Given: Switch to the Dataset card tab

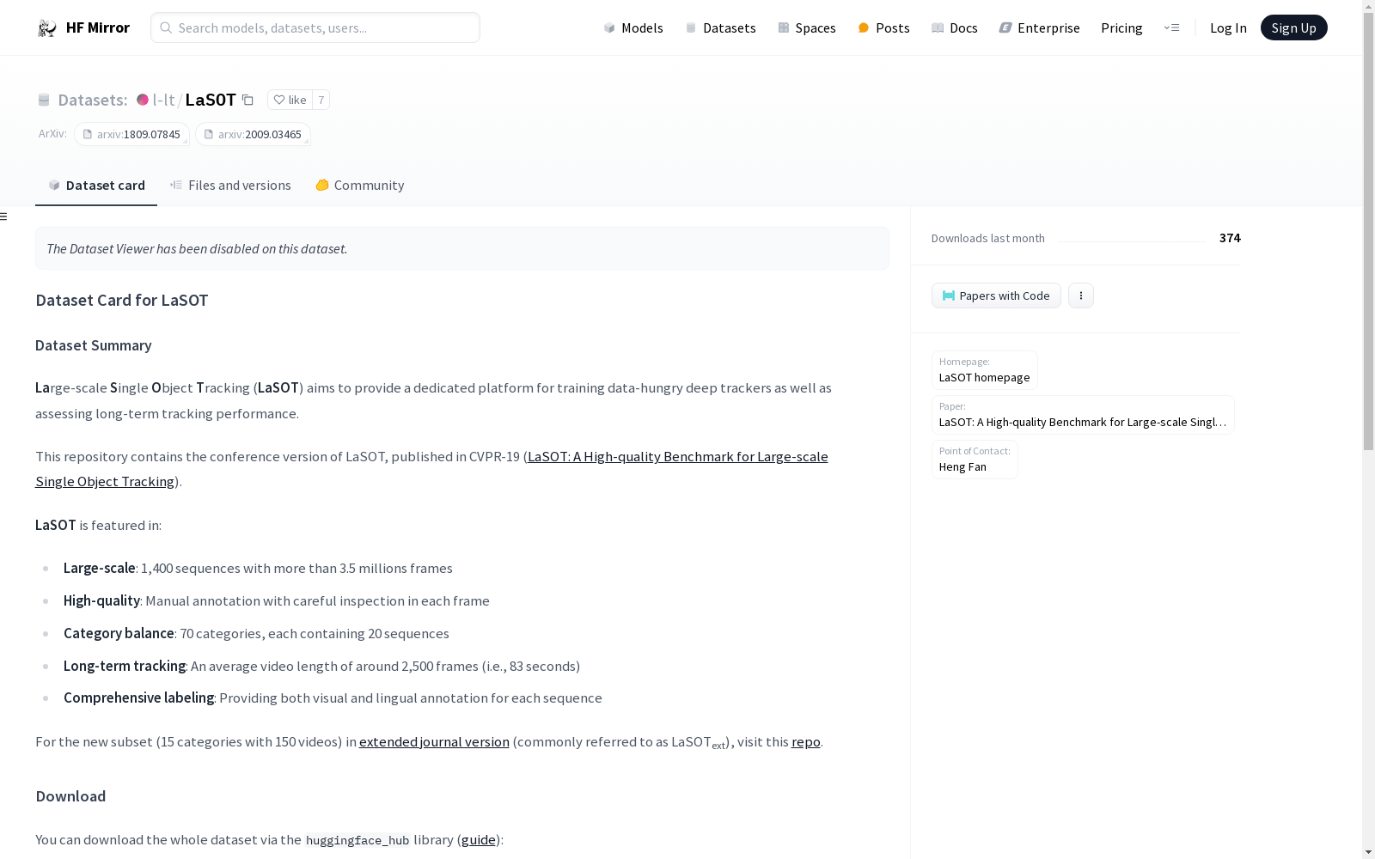Looking at the screenshot, I should pos(96,186).
